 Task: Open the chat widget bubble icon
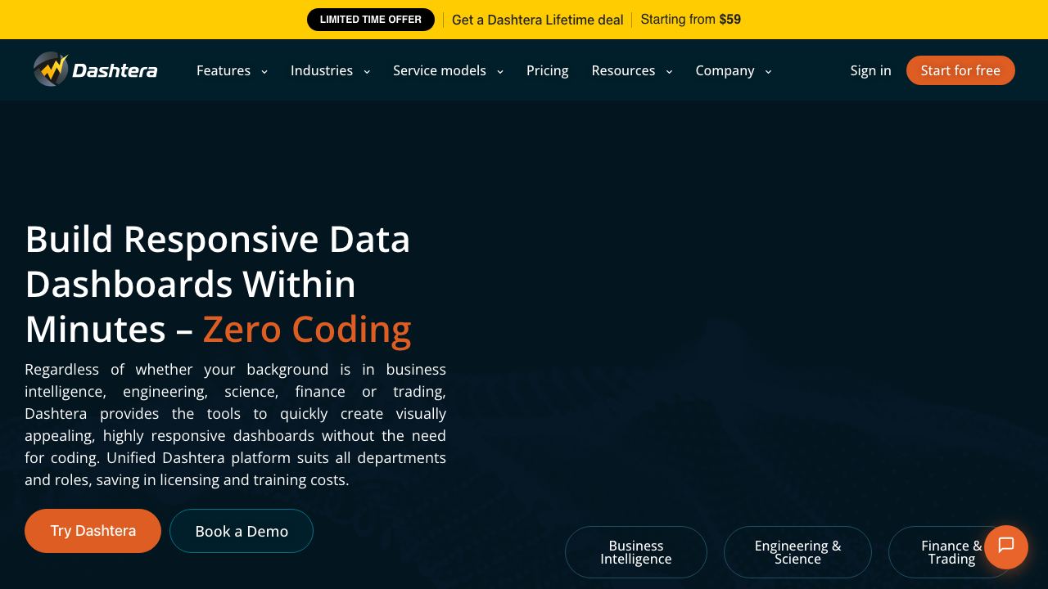(1006, 546)
